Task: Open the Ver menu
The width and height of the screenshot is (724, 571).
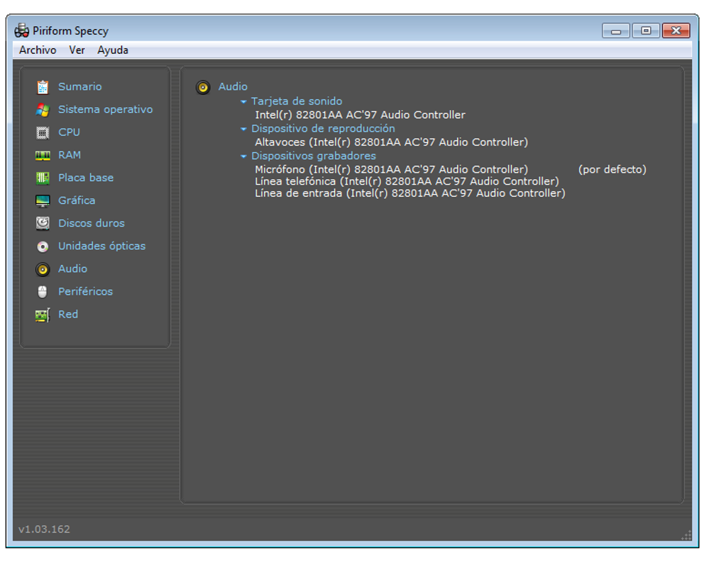Action: pyautogui.click(x=77, y=50)
